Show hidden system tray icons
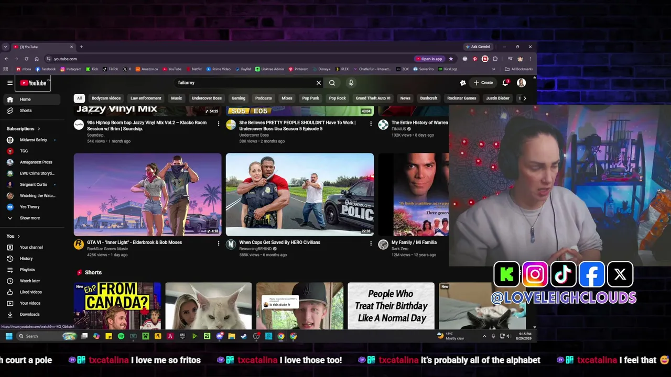 click(484, 336)
